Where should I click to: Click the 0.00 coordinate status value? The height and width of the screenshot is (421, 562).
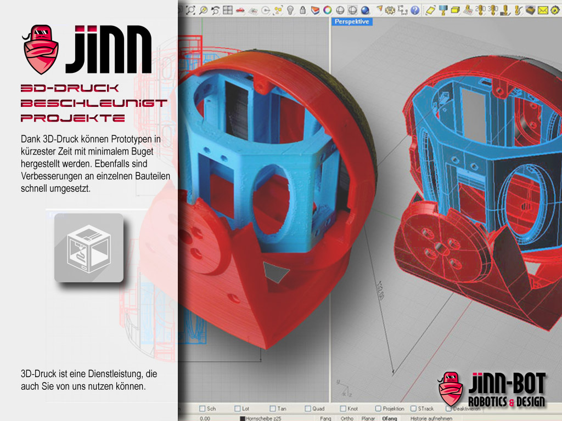pos(205,418)
